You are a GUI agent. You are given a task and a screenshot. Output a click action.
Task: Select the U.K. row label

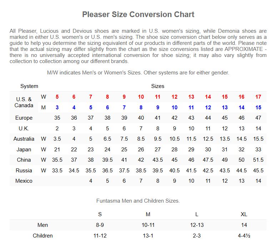[24, 129]
